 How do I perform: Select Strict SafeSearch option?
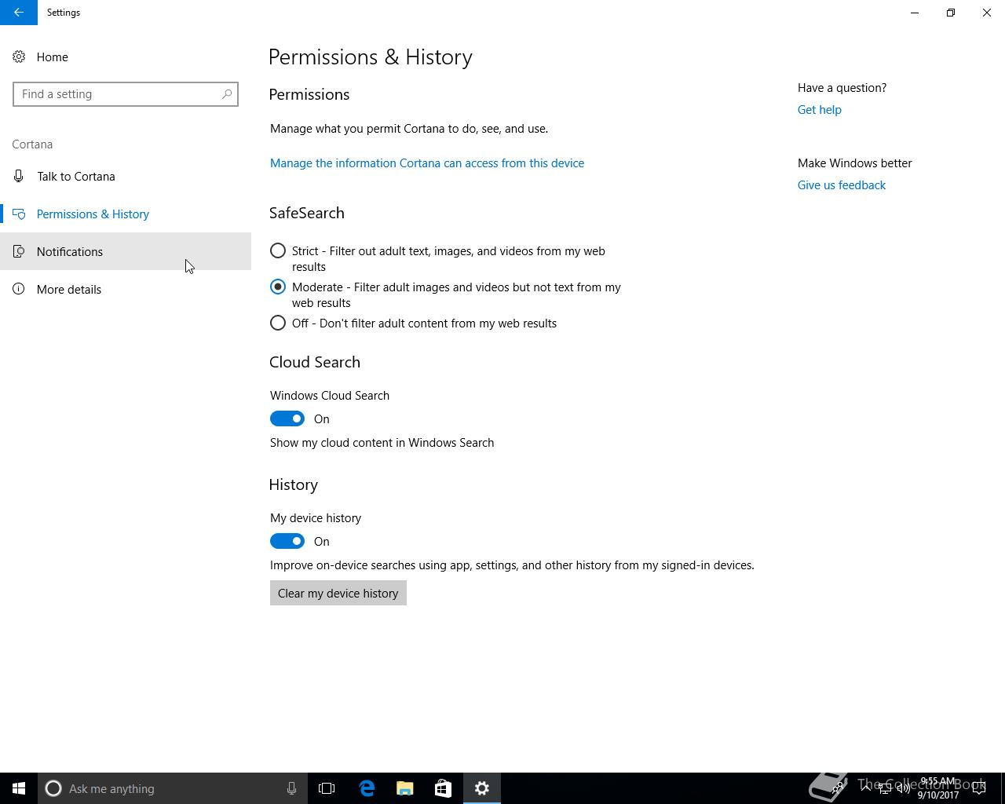point(277,251)
